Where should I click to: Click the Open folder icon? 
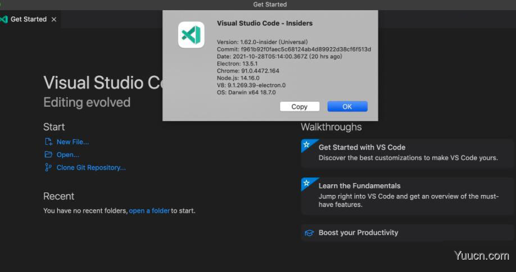pyautogui.click(x=48, y=155)
